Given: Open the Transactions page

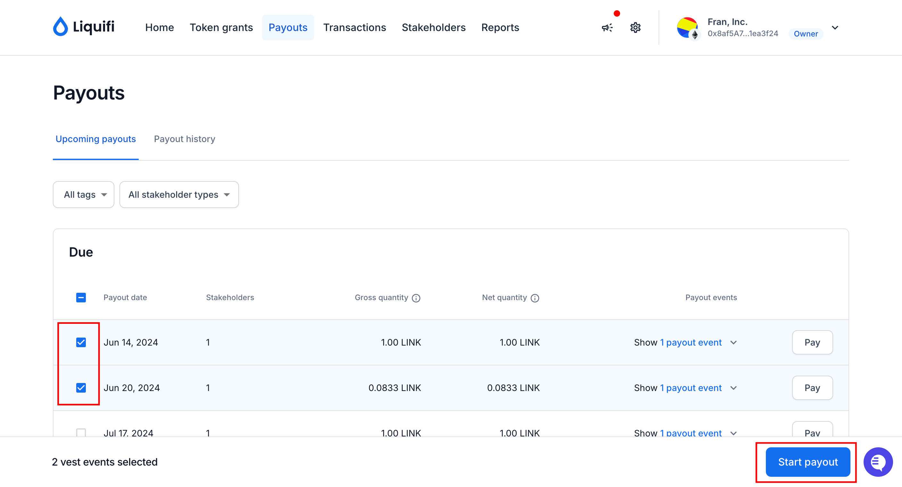Looking at the screenshot, I should [x=354, y=27].
